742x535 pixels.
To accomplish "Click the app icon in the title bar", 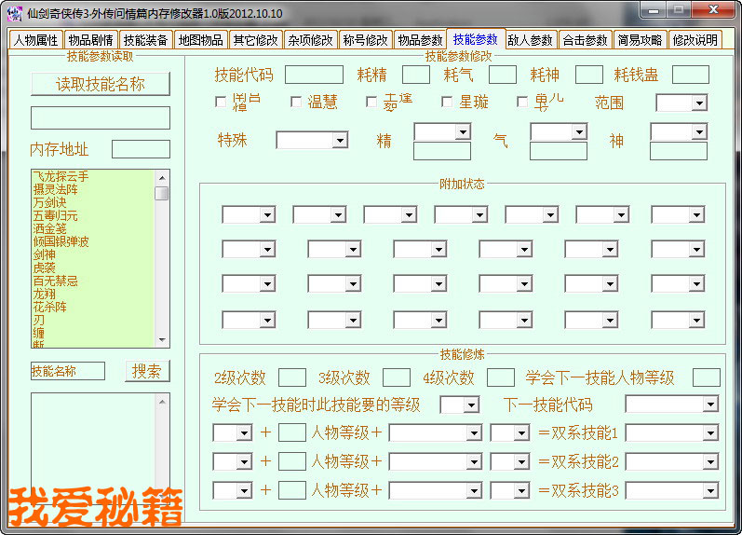I will coord(14,13).
